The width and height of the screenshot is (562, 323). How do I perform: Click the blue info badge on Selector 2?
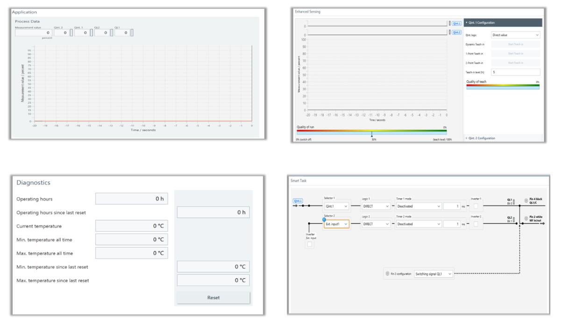[322, 220]
